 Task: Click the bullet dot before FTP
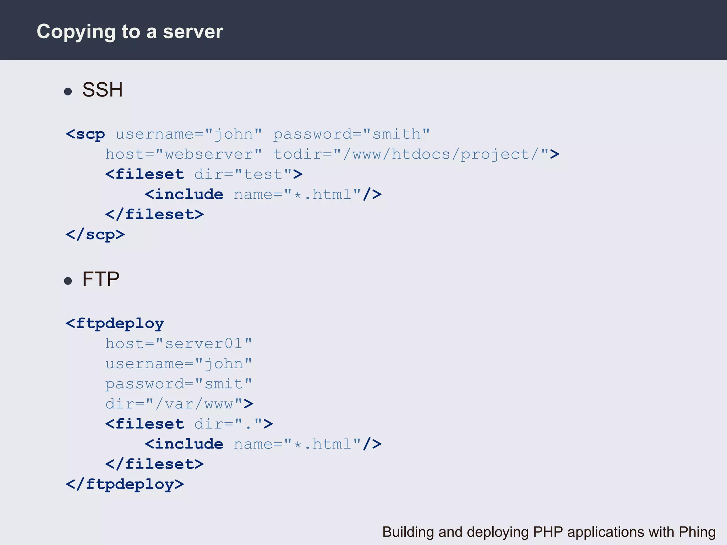68,281
